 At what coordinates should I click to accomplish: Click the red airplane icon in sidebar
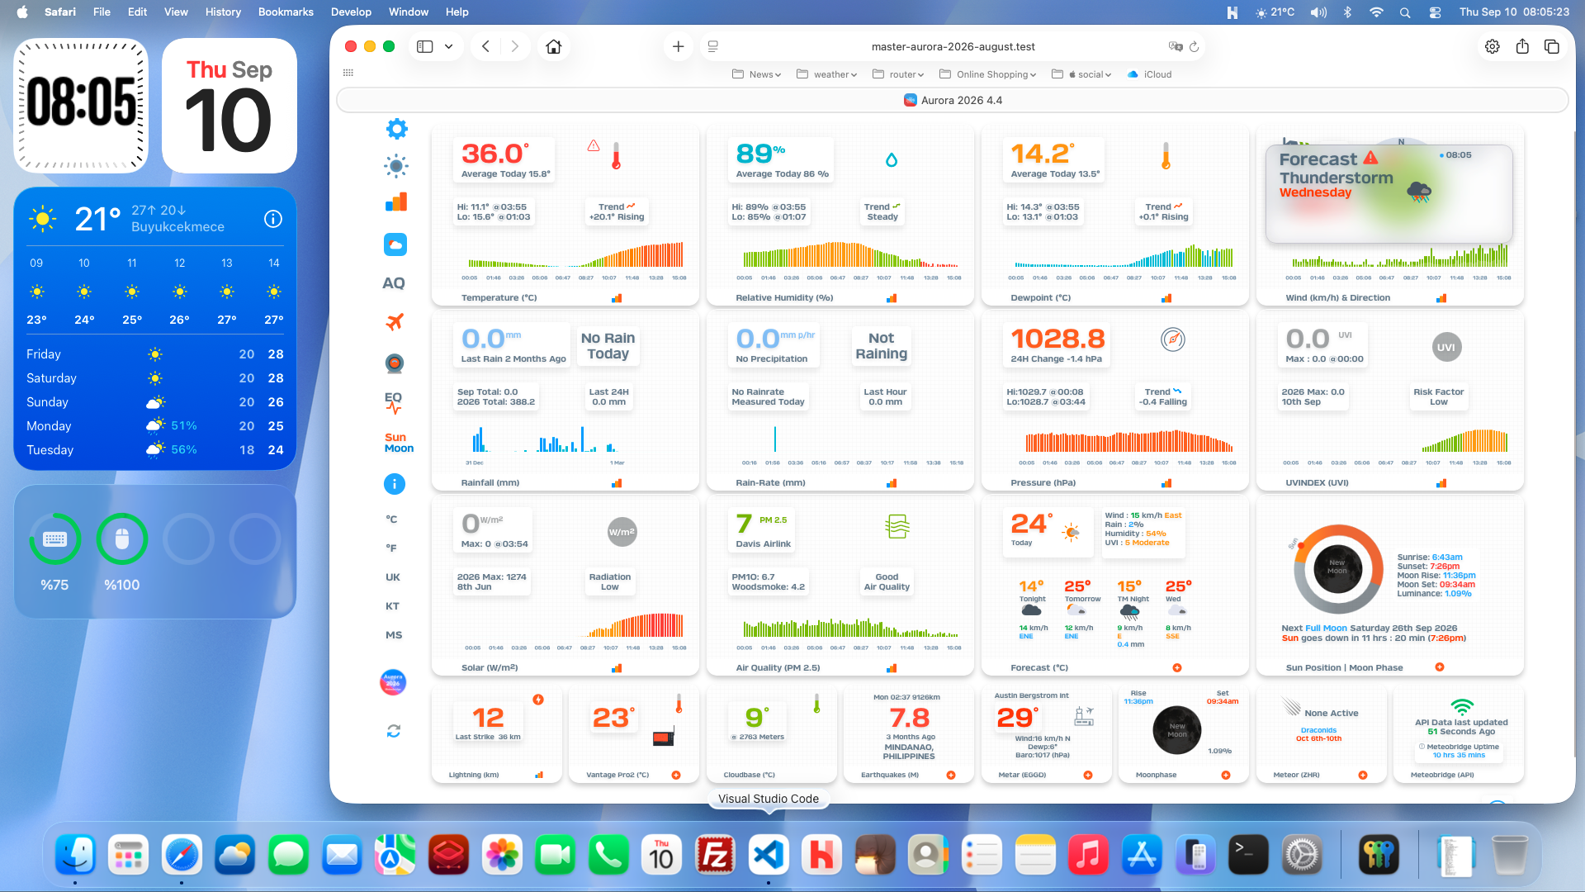[395, 322]
